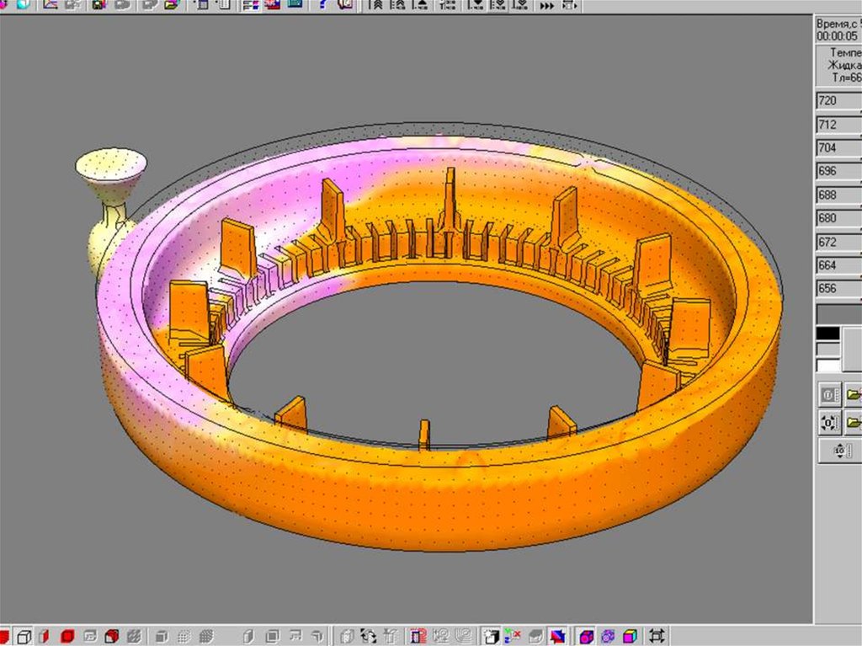Select the black color swatch

coord(828,334)
